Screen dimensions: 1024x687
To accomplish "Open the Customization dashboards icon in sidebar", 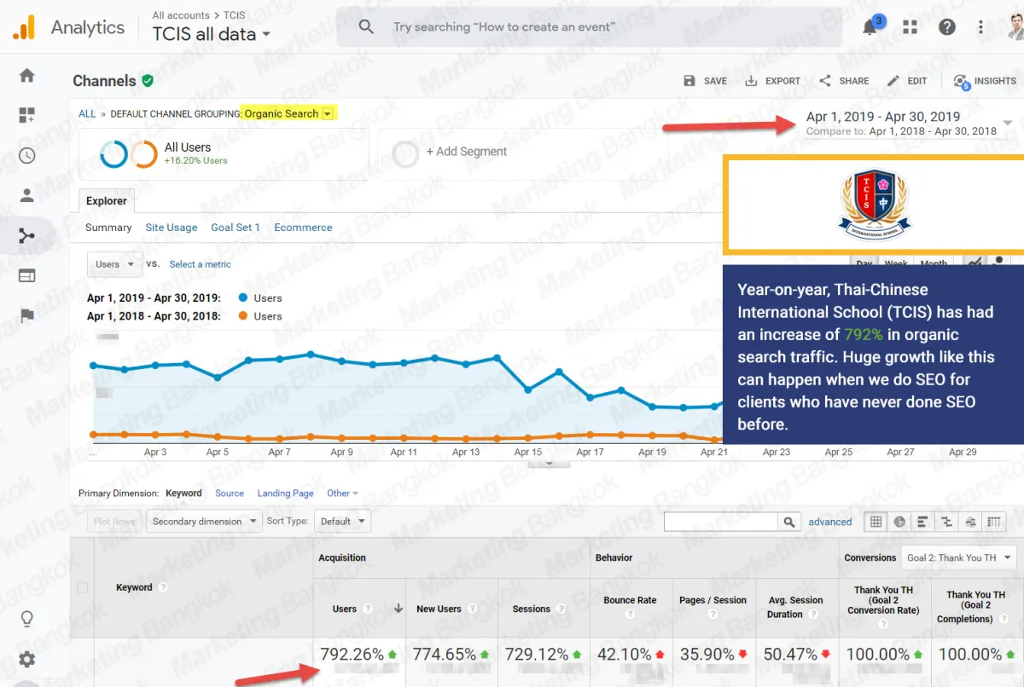I will [x=27, y=115].
